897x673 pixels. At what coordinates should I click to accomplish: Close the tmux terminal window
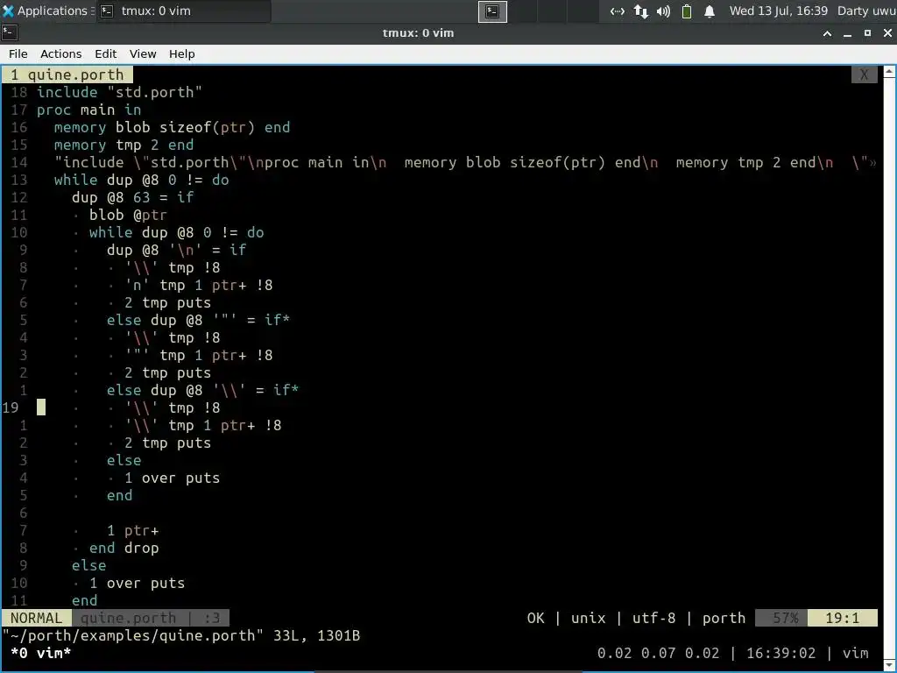887,33
